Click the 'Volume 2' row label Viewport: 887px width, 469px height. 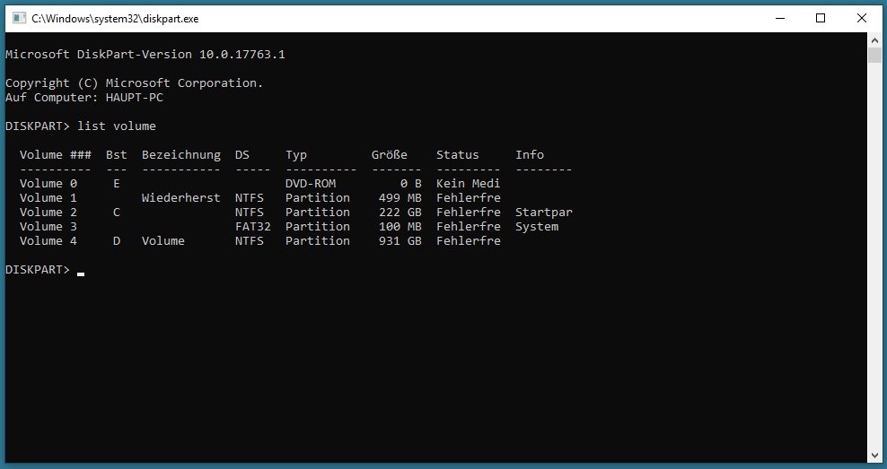[48, 212]
